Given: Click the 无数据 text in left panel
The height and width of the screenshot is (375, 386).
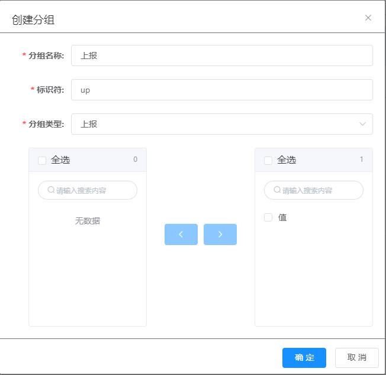Looking at the screenshot, I should pos(88,221).
